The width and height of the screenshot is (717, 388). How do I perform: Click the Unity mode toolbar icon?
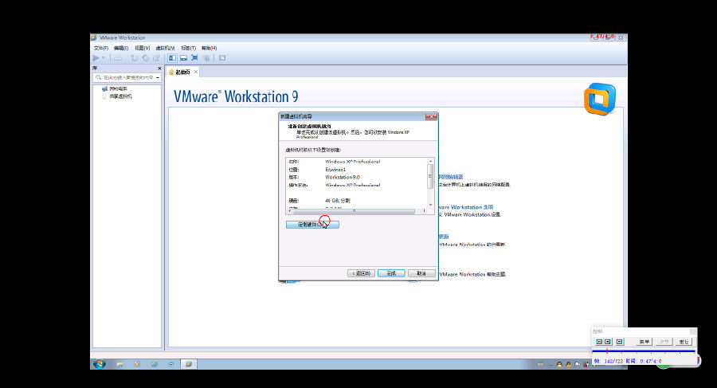tap(206, 58)
